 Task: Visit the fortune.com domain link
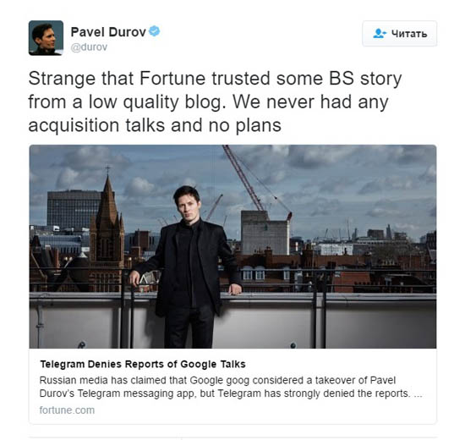tap(67, 410)
